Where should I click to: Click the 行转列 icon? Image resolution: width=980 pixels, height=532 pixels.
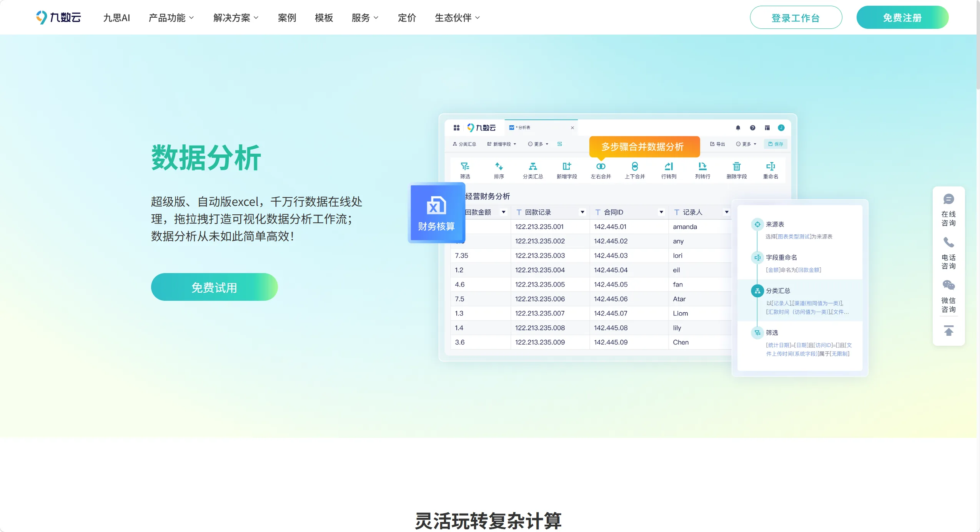click(x=669, y=166)
